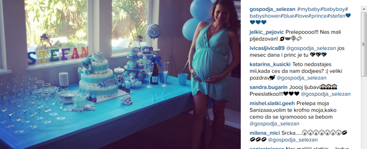Click the baby shower photo
Viewport: 367px width, 149px height.
pyautogui.click(x=120, y=74)
